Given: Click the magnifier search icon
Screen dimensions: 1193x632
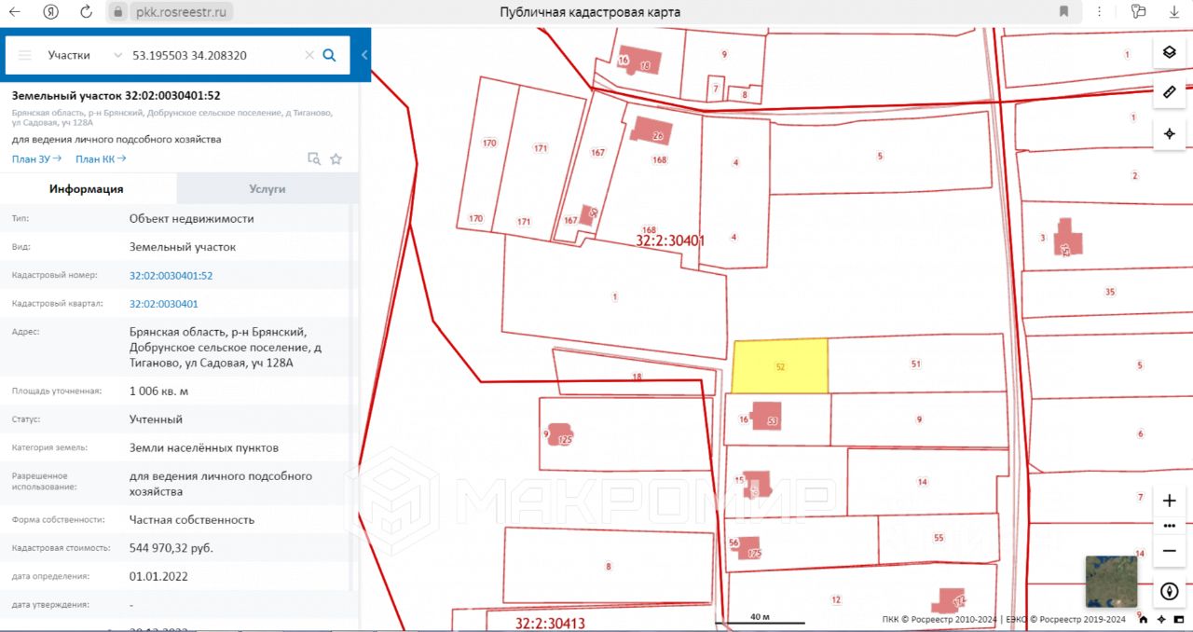Looking at the screenshot, I should point(329,55).
